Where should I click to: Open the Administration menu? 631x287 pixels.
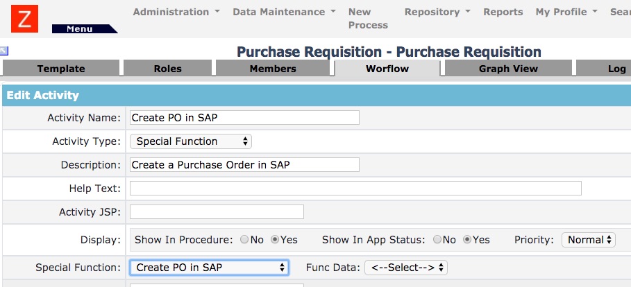pos(176,12)
